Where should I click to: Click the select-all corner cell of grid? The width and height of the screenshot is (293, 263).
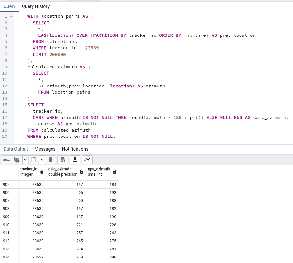pos(9,172)
